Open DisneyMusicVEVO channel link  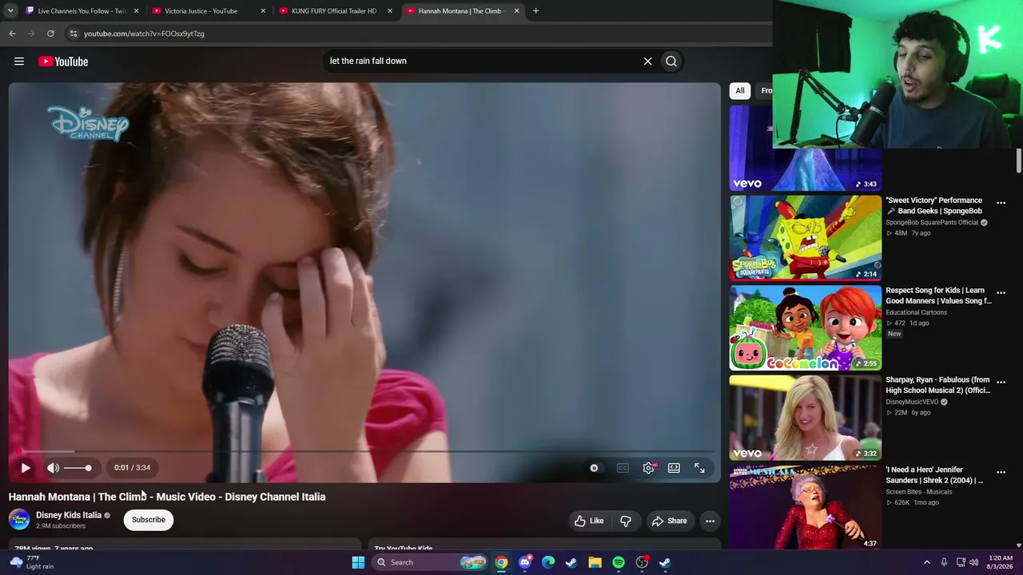pyautogui.click(x=912, y=402)
